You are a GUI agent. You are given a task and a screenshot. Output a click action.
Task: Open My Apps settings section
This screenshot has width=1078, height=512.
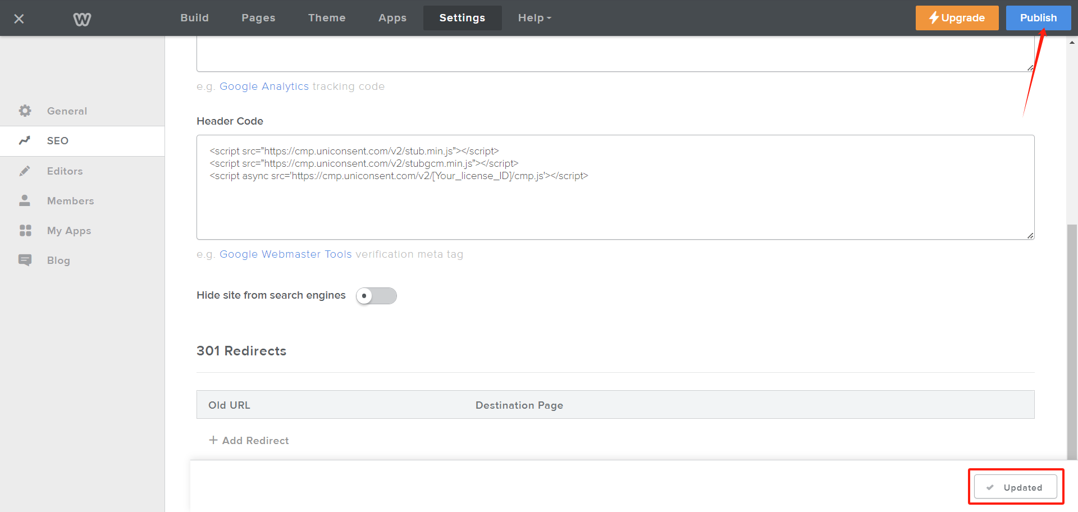[83, 230]
